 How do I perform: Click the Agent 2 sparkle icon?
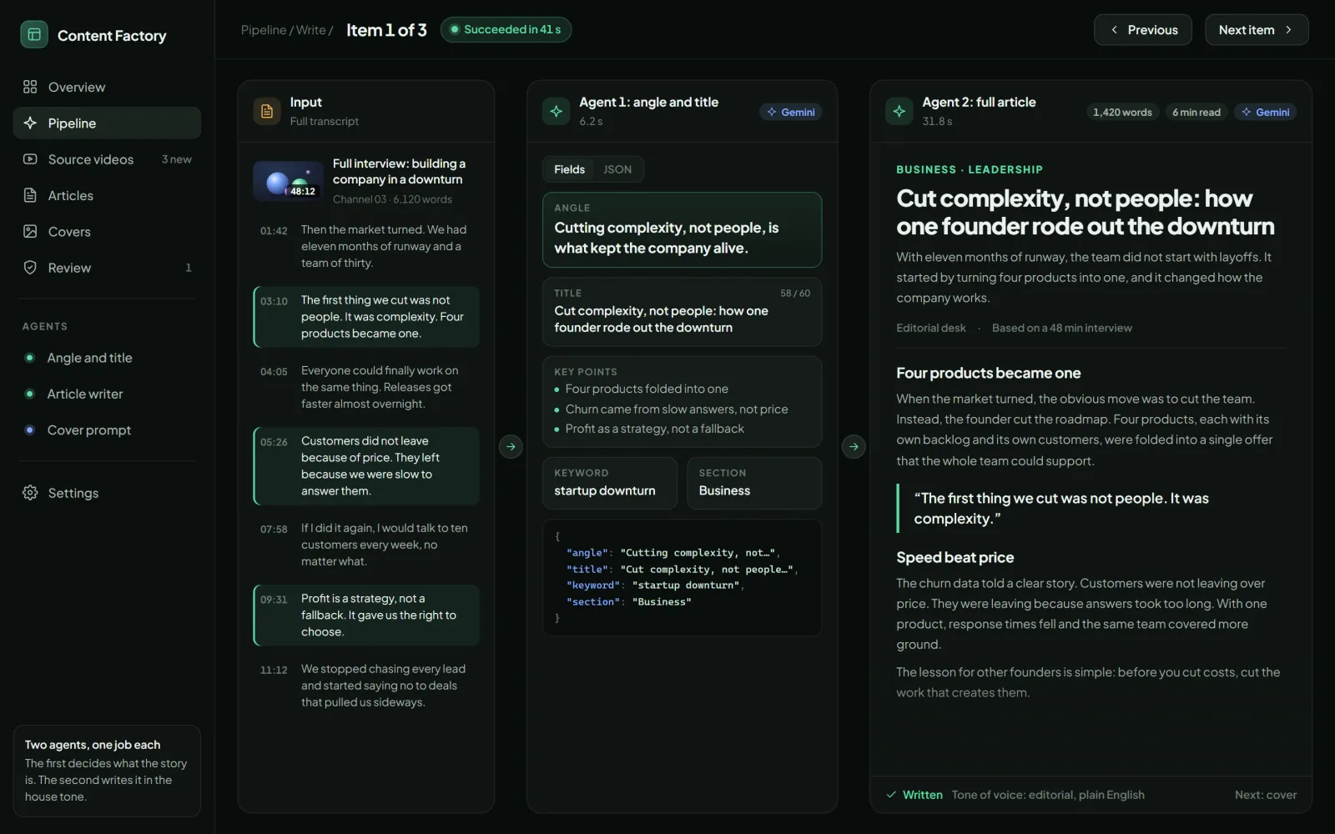tap(899, 111)
